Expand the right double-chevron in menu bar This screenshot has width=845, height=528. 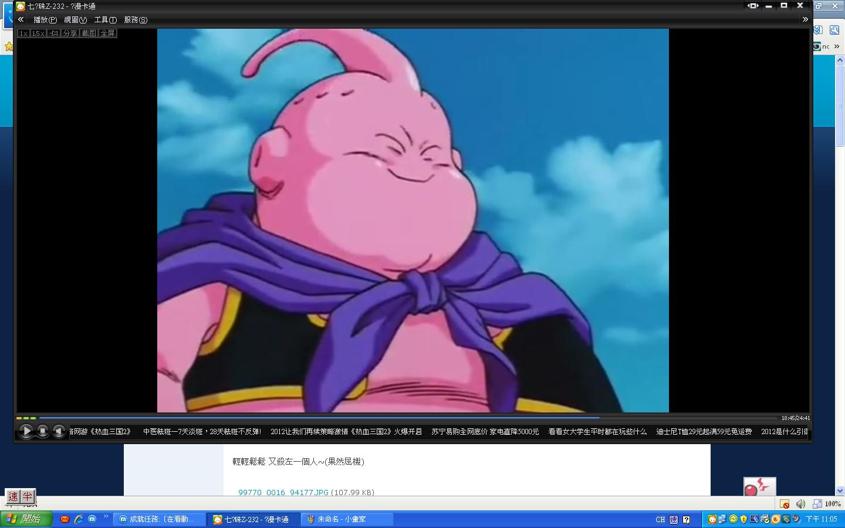point(805,19)
